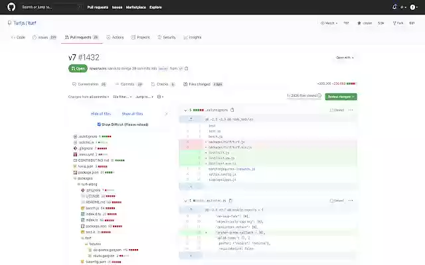Click the Review changes button

point(341,97)
